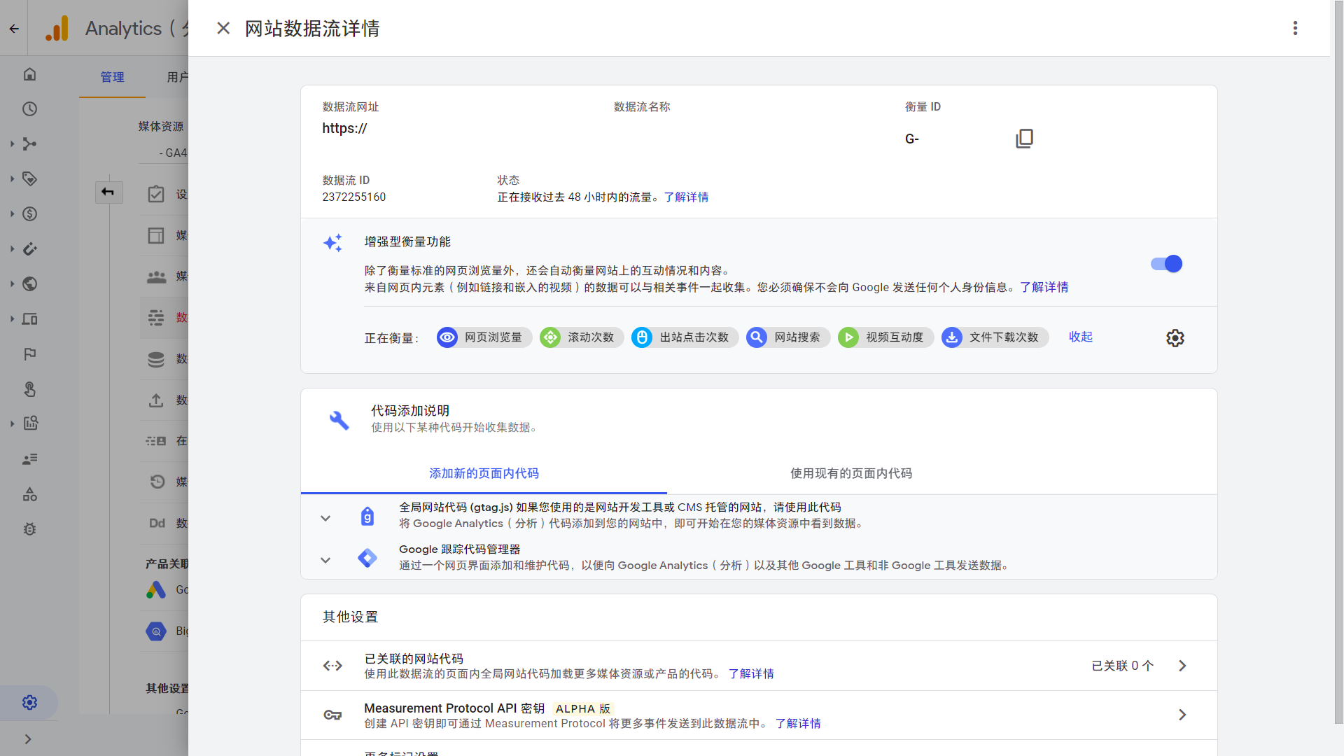Open the flag icon in sidebar
This screenshot has height=756, width=1344.
coord(29,354)
